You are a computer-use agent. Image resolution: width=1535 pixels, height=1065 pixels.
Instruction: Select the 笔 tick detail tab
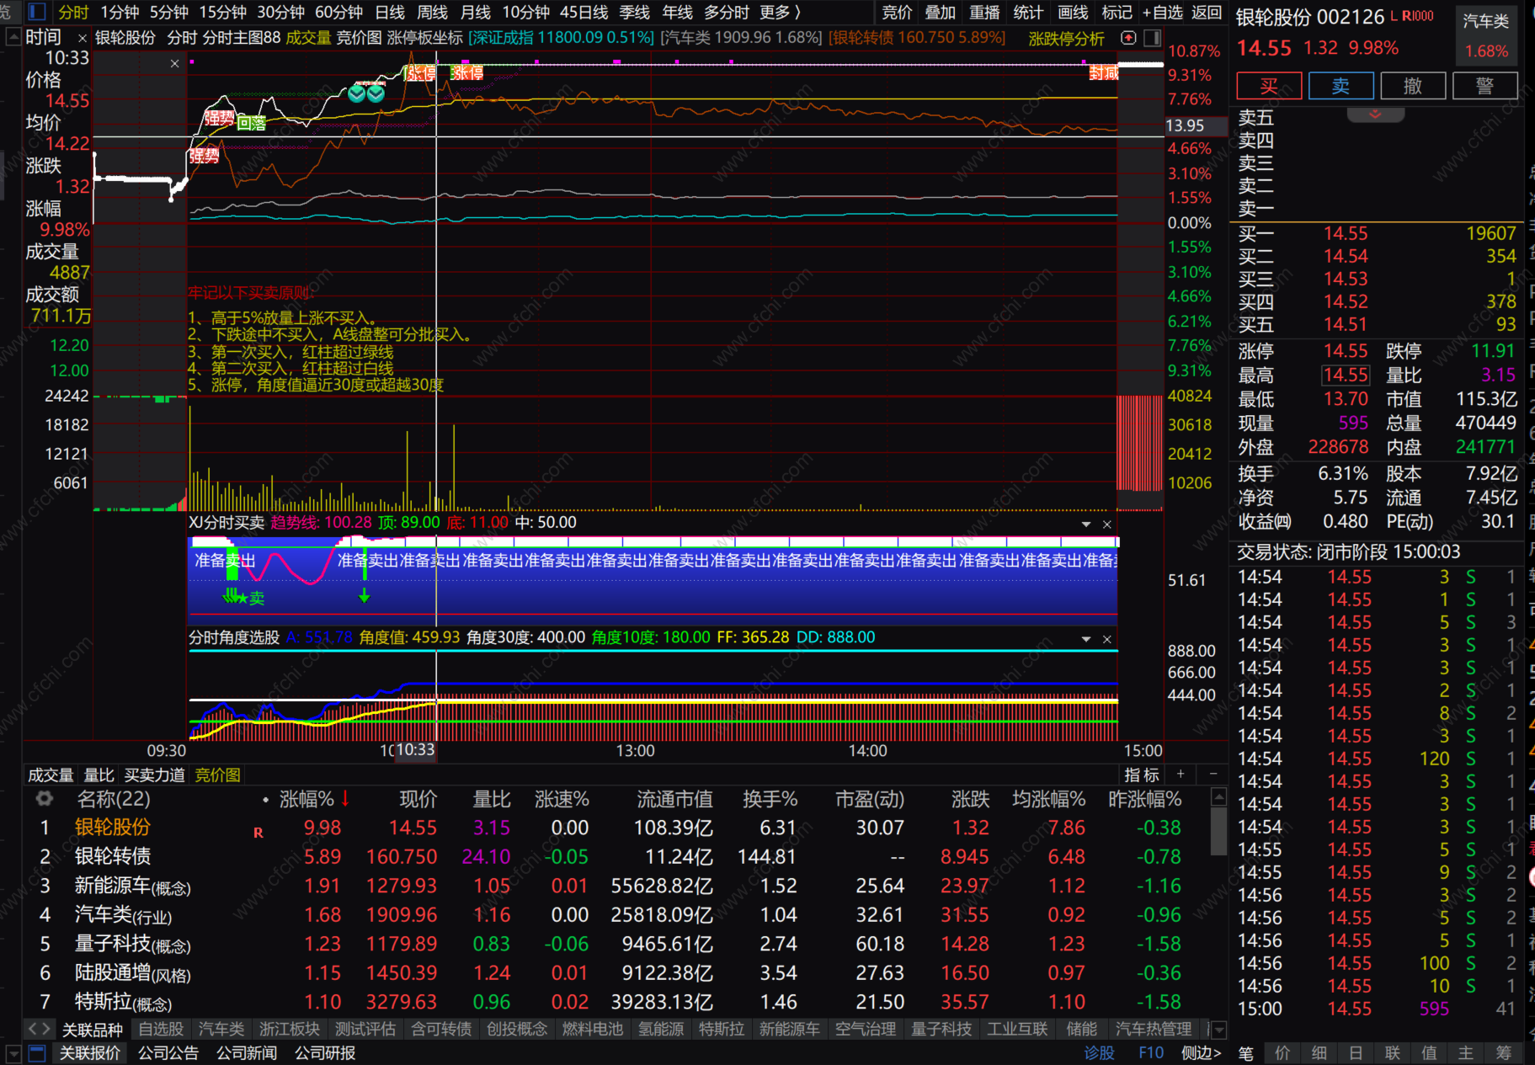1245,1053
